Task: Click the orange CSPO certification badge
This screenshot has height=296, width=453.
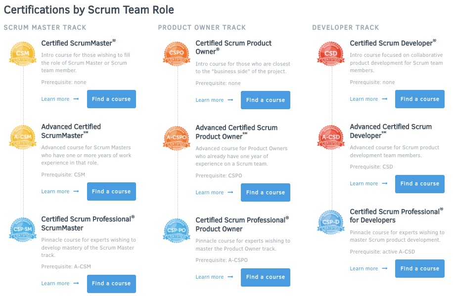Action: (177, 53)
